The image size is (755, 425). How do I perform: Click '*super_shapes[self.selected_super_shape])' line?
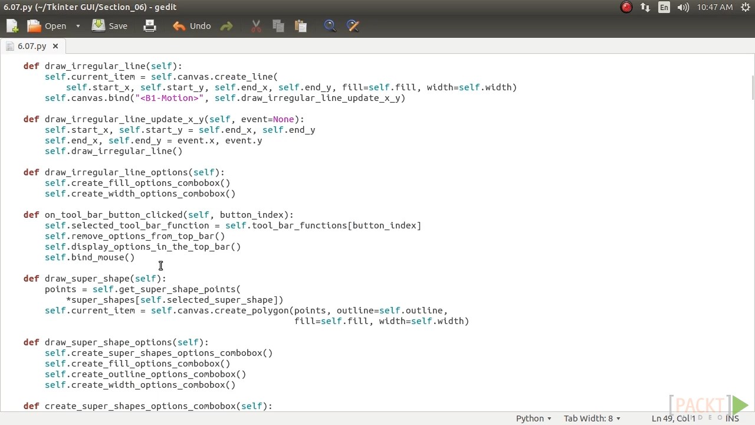point(175,300)
